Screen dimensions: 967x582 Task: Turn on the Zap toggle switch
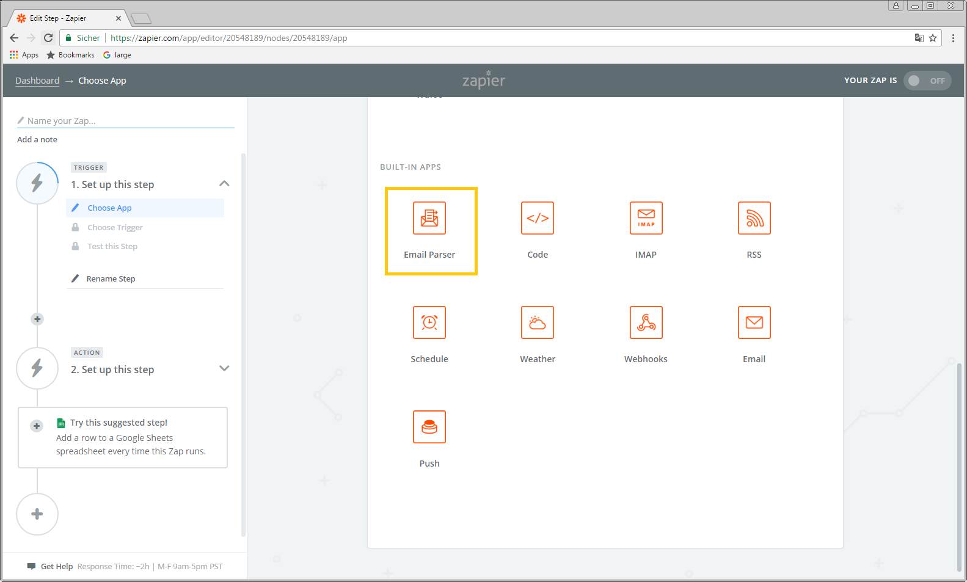pos(926,81)
